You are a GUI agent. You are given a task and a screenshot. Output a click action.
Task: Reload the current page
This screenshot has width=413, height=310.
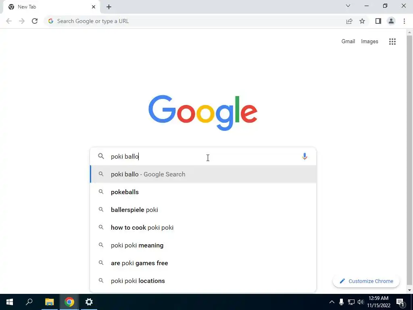pyautogui.click(x=35, y=21)
